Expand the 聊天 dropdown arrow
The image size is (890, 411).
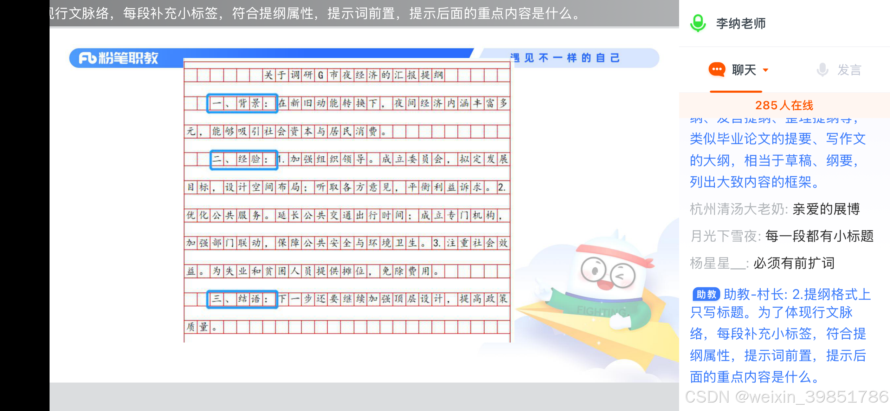[x=766, y=70]
